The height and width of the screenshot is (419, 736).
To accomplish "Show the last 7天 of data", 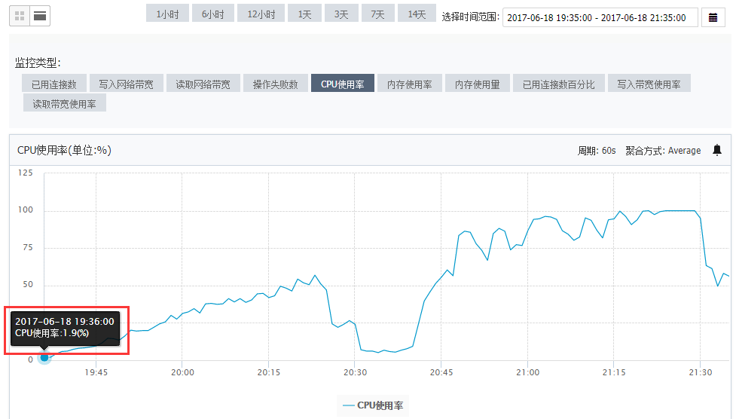I will pos(378,14).
